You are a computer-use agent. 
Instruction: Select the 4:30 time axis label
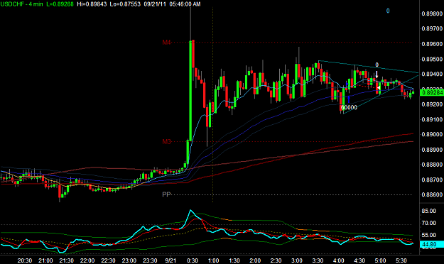point(359,260)
